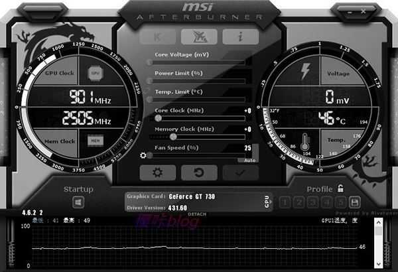398x272 pixels.
Task: Click the thermometer temperature icon
Action: (305, 142)
